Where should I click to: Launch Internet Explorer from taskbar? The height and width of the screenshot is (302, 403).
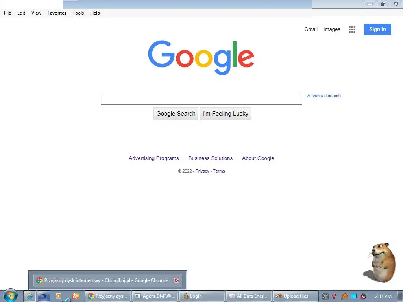pyautogui.click(x=30, y=296)
